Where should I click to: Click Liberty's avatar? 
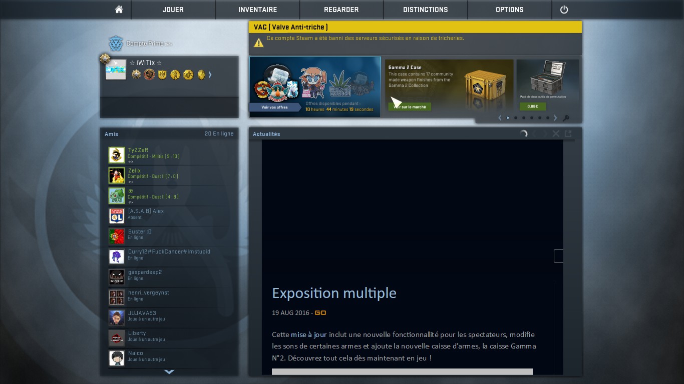pos(117,338)
